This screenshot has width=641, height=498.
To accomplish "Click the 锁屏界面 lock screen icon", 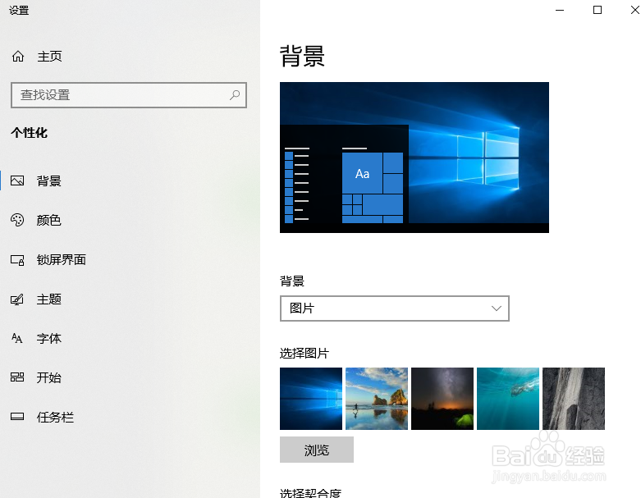I will pos(17,260).
